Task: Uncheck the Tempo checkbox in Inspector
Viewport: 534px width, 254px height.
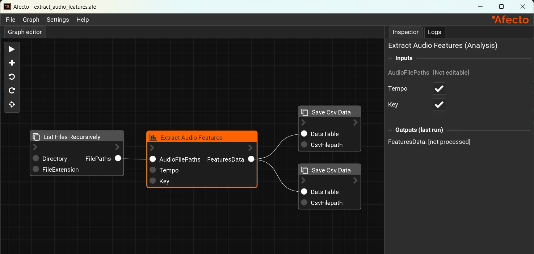Action: coord(439,88)
